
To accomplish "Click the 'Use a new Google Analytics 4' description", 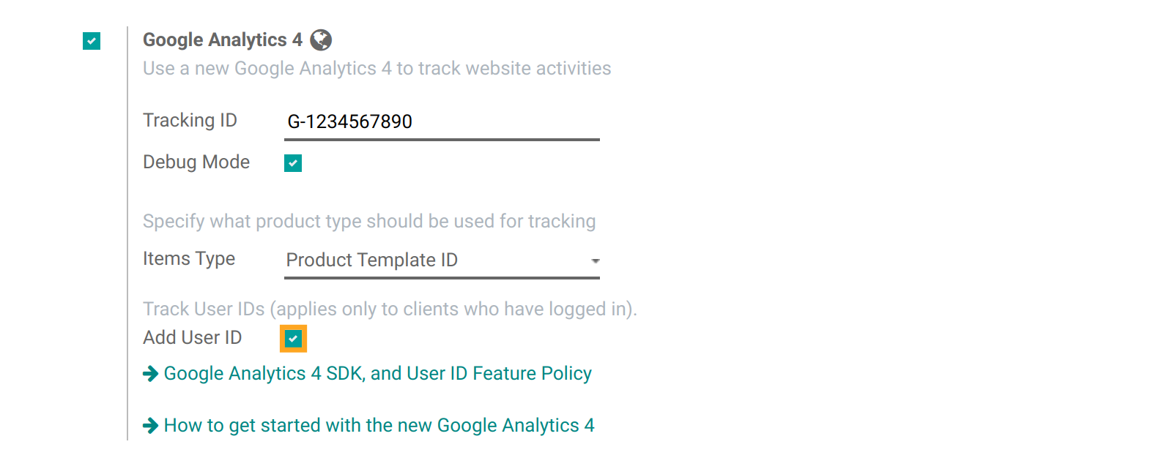I will [x=377, y=69].
